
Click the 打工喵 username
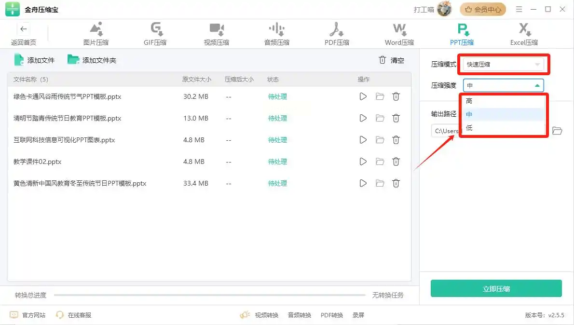coord(424,10)
